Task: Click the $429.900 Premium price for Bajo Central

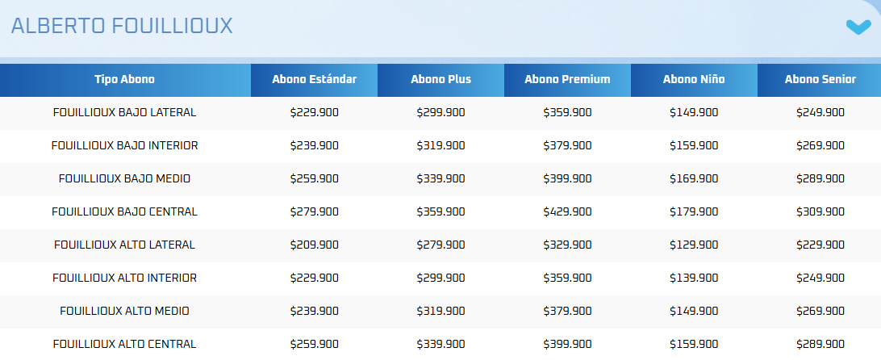Action: point(567,211)
